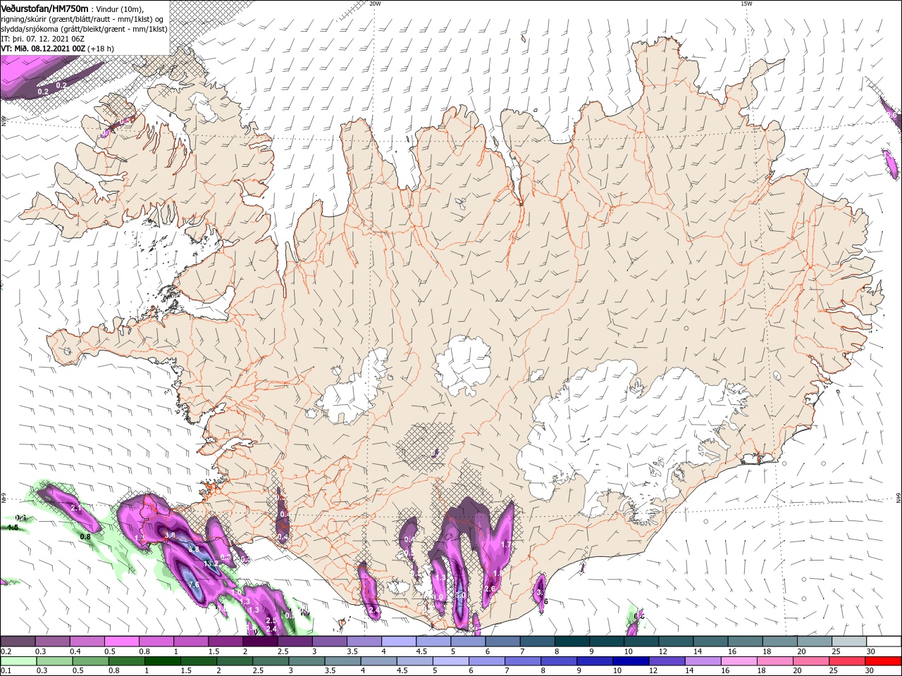This screenshot has width=902, height=676.
Task: Click the 3.8 precipitation value near Reykjanes
Action: (x=170, y=535)
